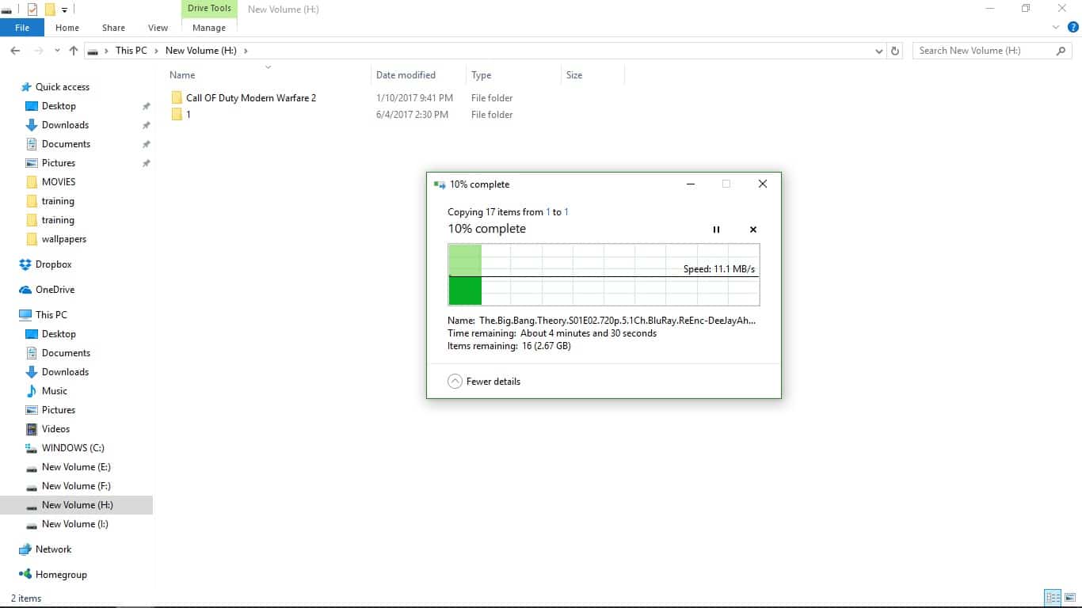Open the MOVIES folder in sidebar
The height and width of the screenshot is (608, 1082).
(x=59, y=182)
